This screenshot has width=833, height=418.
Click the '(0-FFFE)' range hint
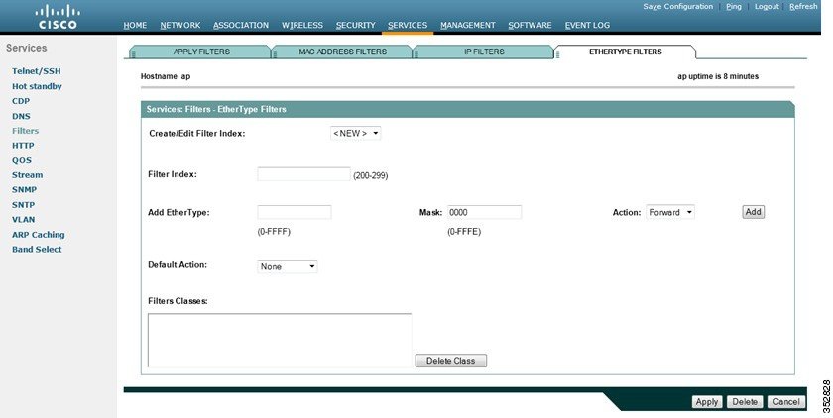(x=464, y=232)
